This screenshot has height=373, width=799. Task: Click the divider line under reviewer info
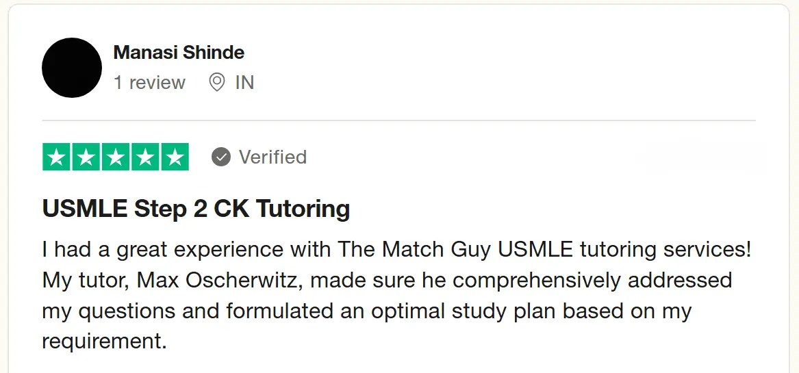point(398,120)
